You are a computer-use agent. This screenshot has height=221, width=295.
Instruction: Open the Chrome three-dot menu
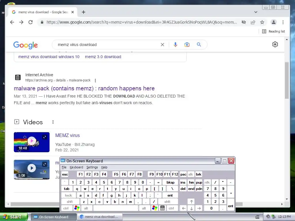pyautogui.click(x=283, y=22)
